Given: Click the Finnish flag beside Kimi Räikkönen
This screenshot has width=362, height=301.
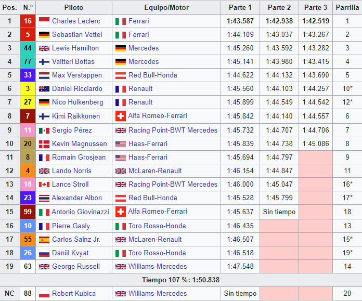Looking at the screenshot, I should 44,116.
